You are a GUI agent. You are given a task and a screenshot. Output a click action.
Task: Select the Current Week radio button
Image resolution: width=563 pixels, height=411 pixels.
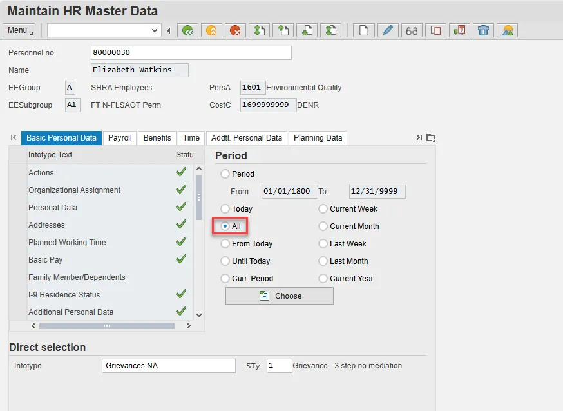coord(323,209)
